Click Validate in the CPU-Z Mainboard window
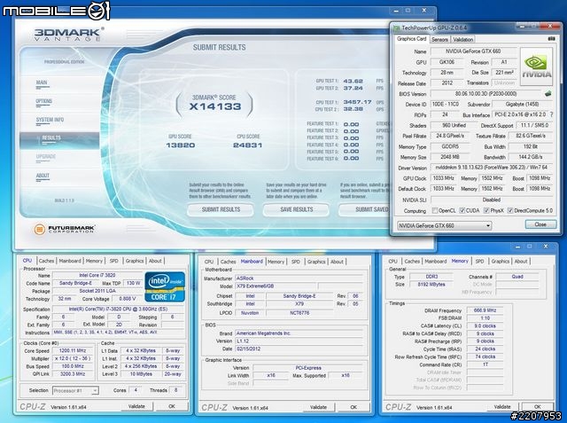567x423 pixels. coord(318,407)
